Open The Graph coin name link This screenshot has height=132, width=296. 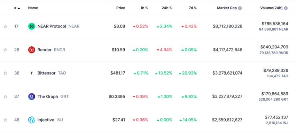tap(48, 96)
